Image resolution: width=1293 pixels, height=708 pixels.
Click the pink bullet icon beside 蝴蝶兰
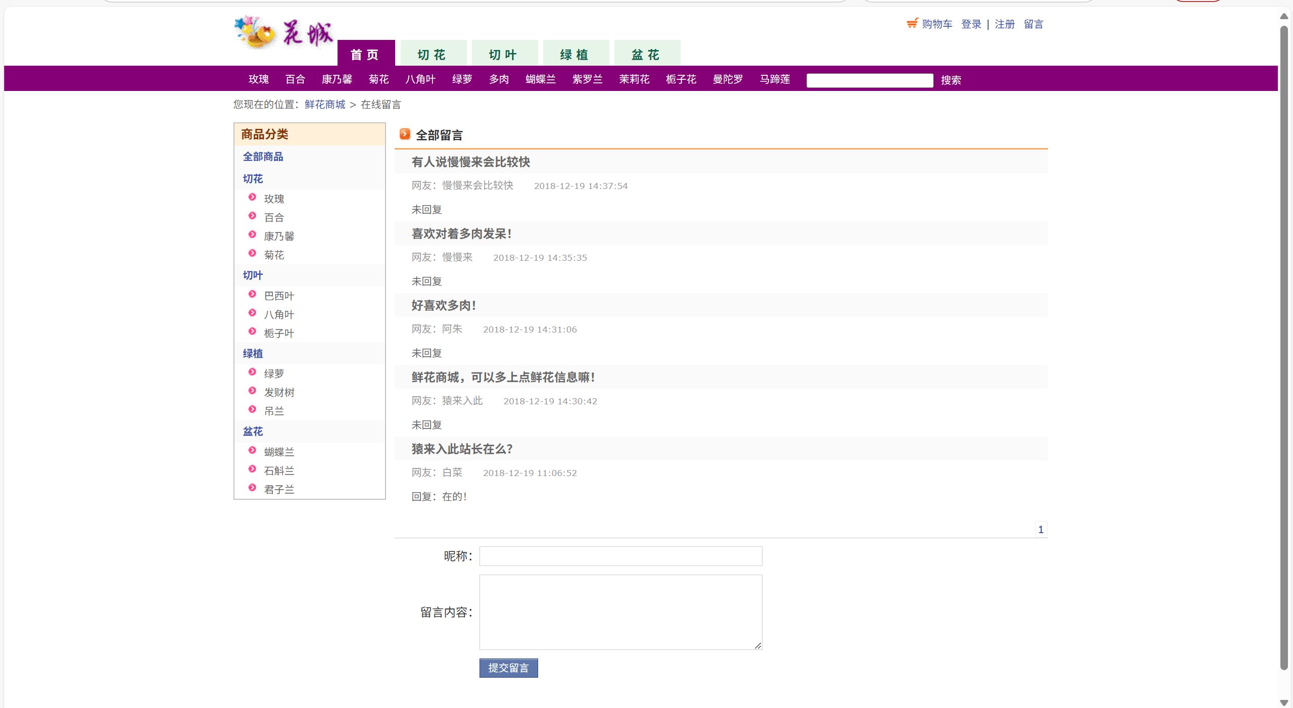pyautogui.click(x=252, y=450)
